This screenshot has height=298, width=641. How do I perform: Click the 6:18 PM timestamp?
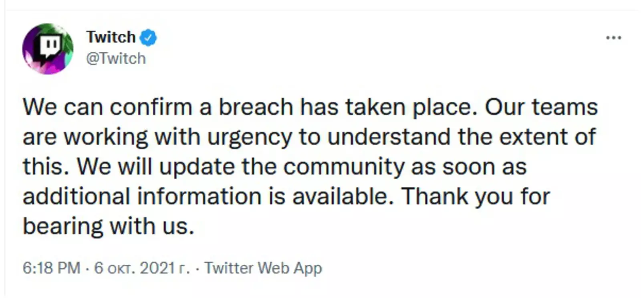pos(51,268)
